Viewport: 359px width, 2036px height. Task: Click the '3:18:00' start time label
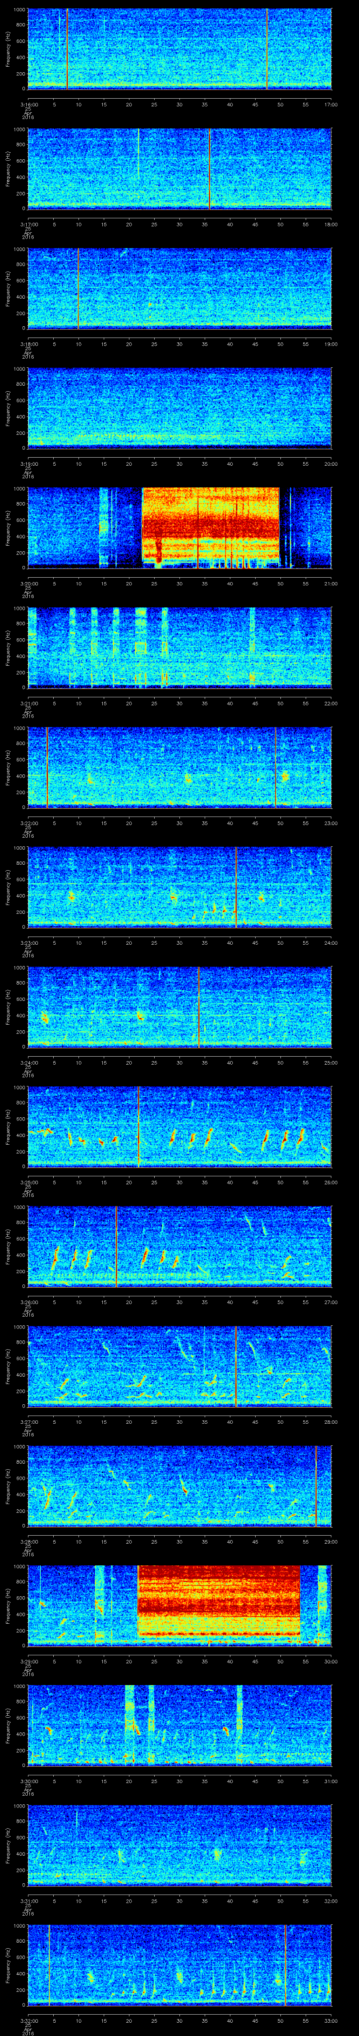[x=28, y=344]
